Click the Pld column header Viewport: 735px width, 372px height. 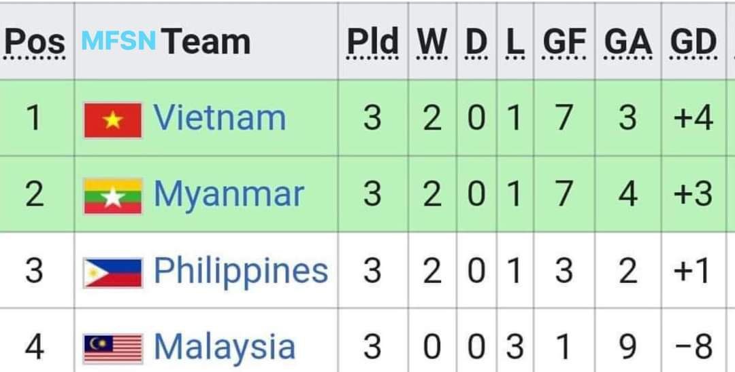coord(373,42)
